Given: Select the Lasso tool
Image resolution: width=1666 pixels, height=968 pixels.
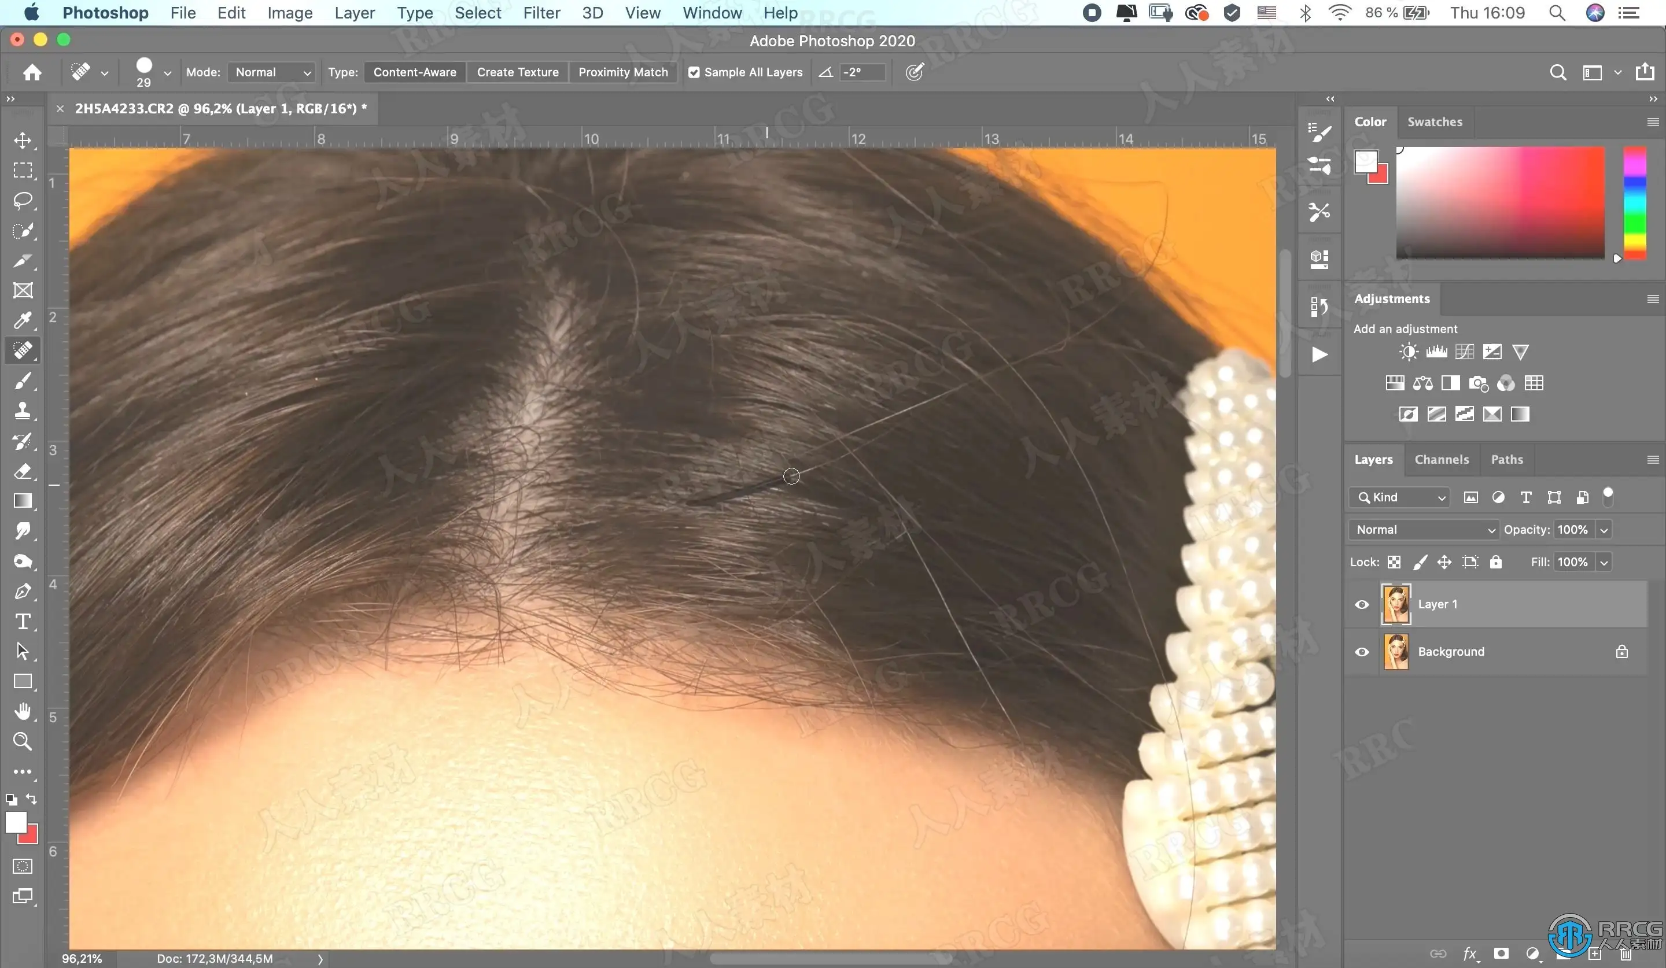Looking at the screenshot, I should 23,200.
